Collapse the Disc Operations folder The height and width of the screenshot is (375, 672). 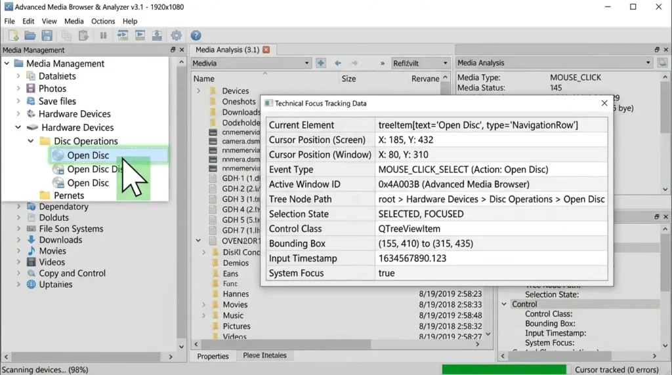pos(31,141)
